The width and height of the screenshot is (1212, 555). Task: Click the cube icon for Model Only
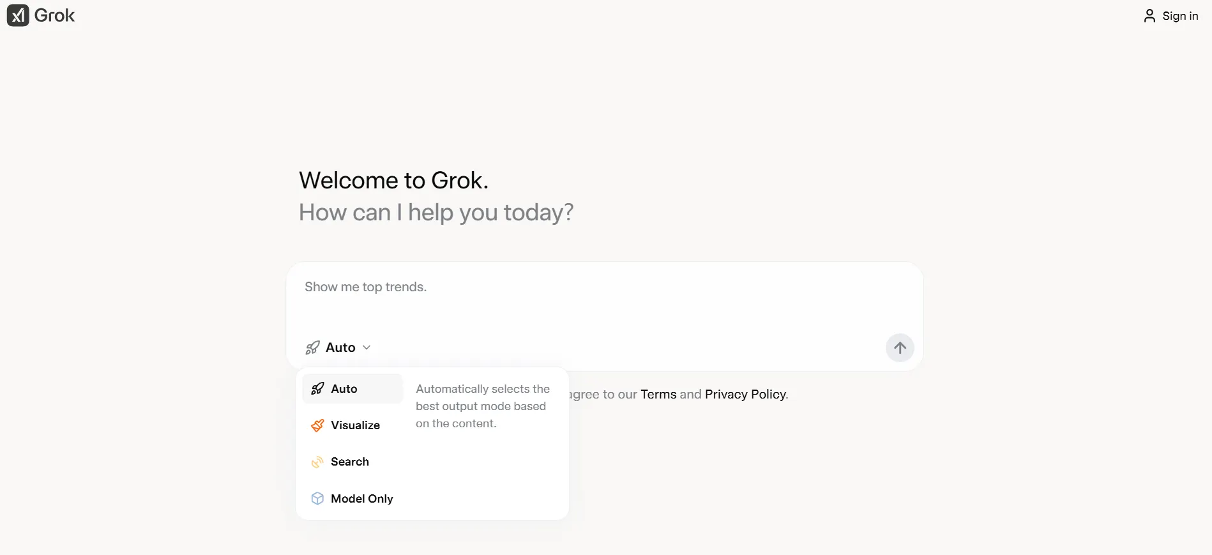click(x=317, y=499)
